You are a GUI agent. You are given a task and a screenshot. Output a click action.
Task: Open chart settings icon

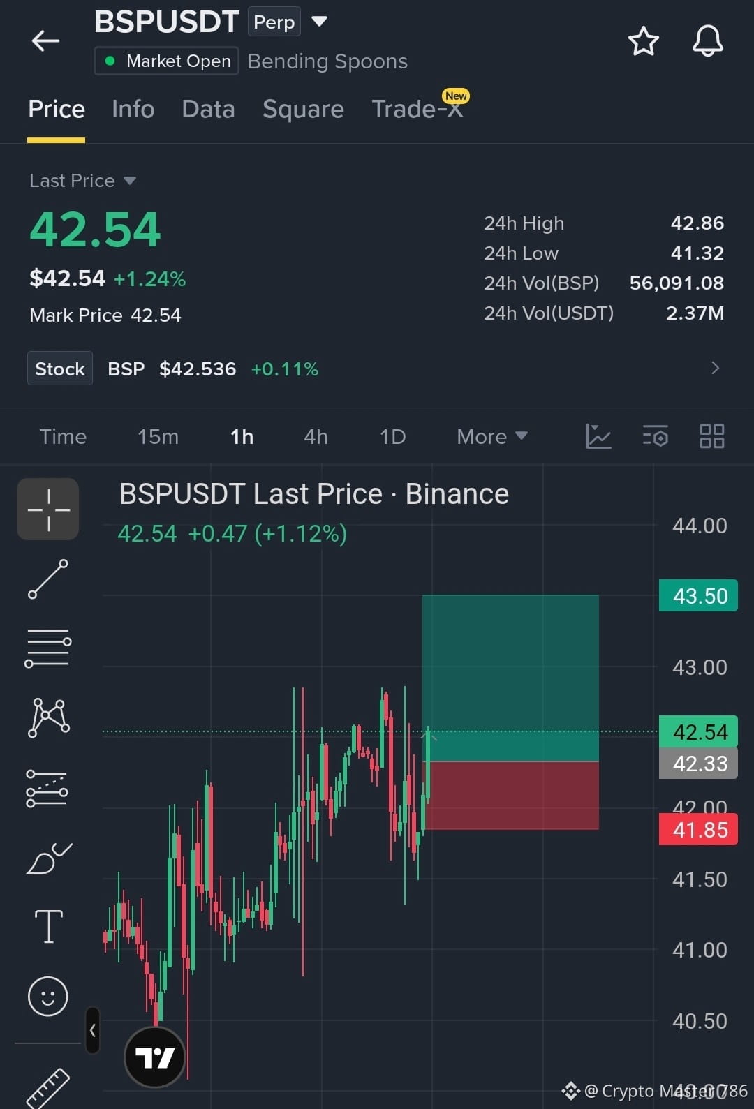coord(656,437)
